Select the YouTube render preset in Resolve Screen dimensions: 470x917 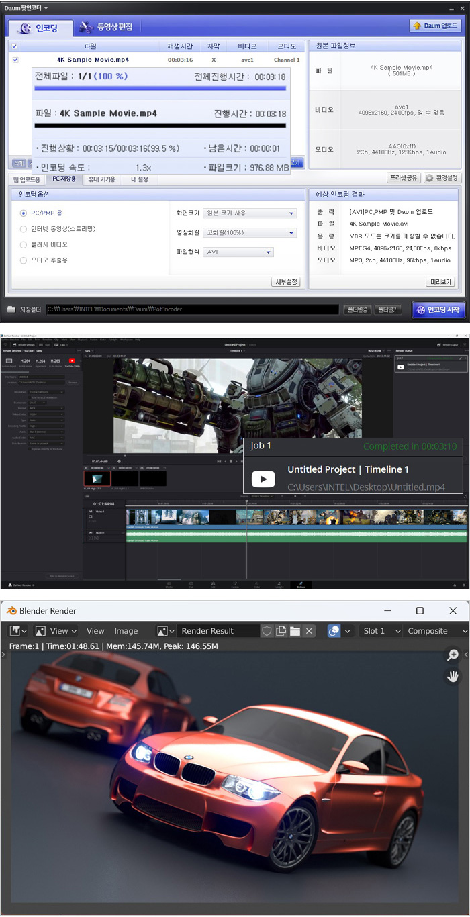[73, 362]
